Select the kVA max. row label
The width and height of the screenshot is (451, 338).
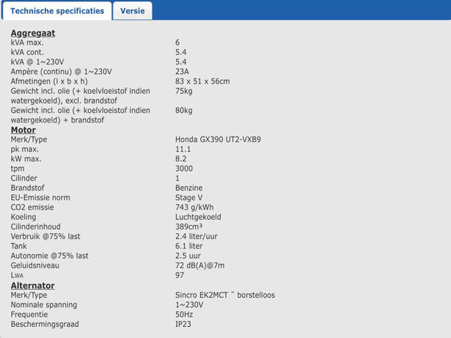click(x=28, y=43)
